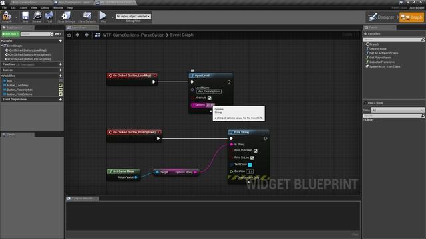Open the Window menu
This screenshot has height=239, width=426.
pyautogui.click(x=58, y=7)
